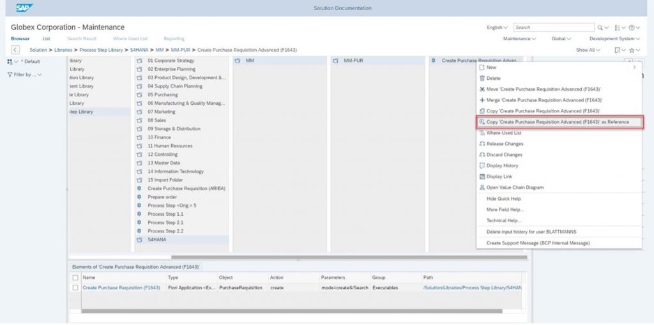The width and height of the screenshot is (654, 325).
Task: Tick the select-all checkbox in Elements table header
Action: (75, 278)
